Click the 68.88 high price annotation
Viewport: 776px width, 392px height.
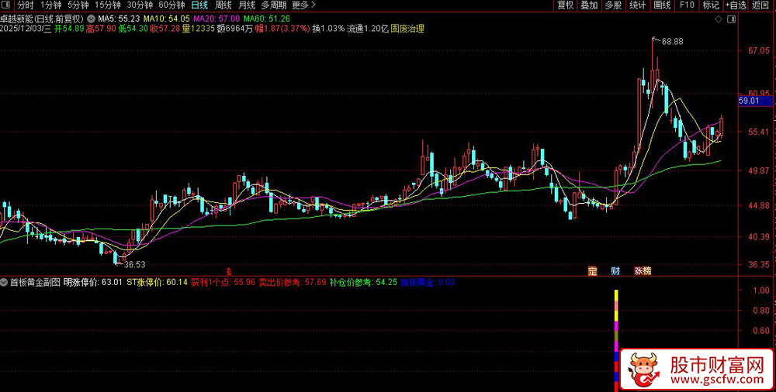coord(672,42)
